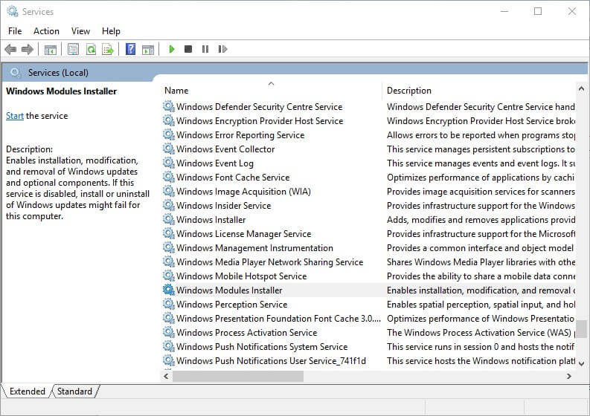The image size is (590, 416).
Task: Select Windows Media Player Network Sharing Service
Action: click(270, 262)
